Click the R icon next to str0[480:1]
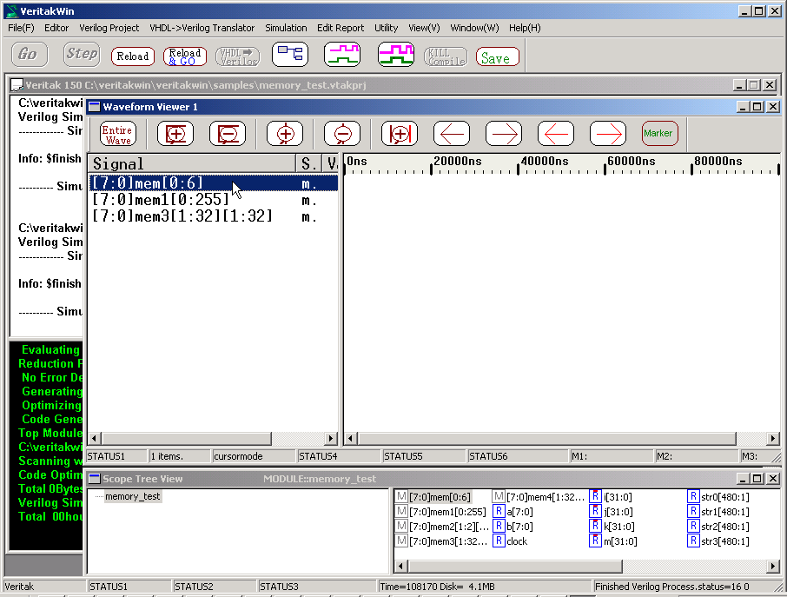 pos(693,496)
